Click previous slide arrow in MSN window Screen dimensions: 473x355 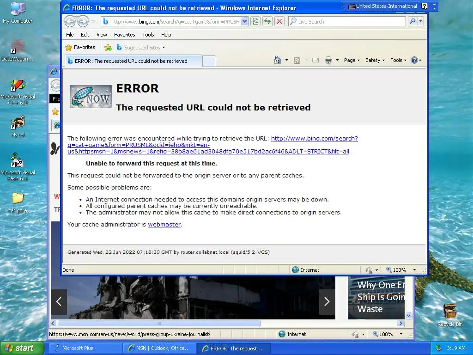(x=59, y=301)
